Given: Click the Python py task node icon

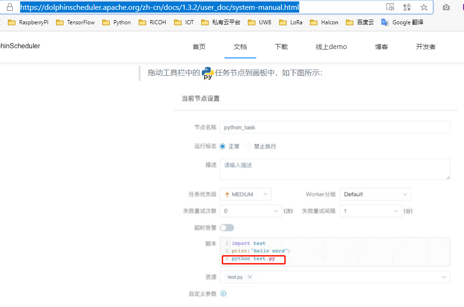Looking at the screenshot, I should click(208, 73).
